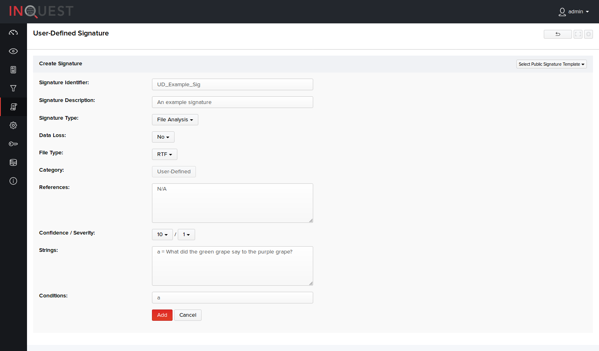Open the RTF File Type dropdown

pos(164,154)
